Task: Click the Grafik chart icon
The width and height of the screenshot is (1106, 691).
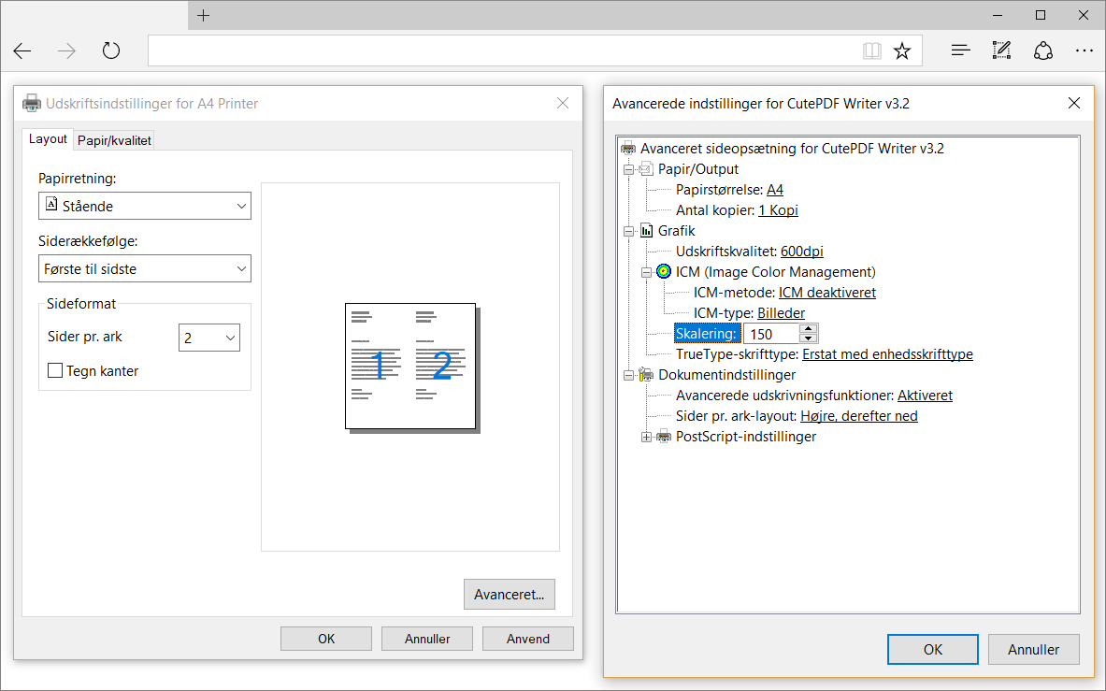Action: click(646, 231)
